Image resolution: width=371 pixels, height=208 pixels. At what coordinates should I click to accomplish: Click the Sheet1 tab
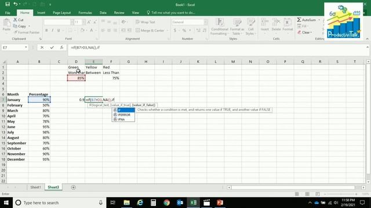tap(35, 187)
